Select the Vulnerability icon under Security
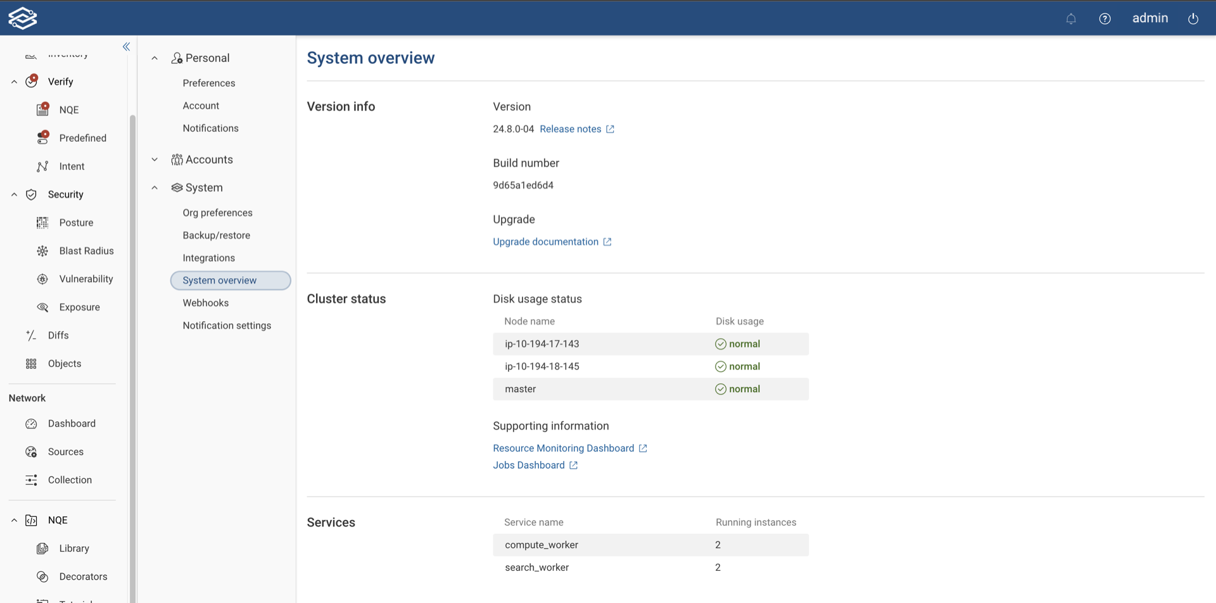The image size is (1216, 603). click(x=42, y=279)
